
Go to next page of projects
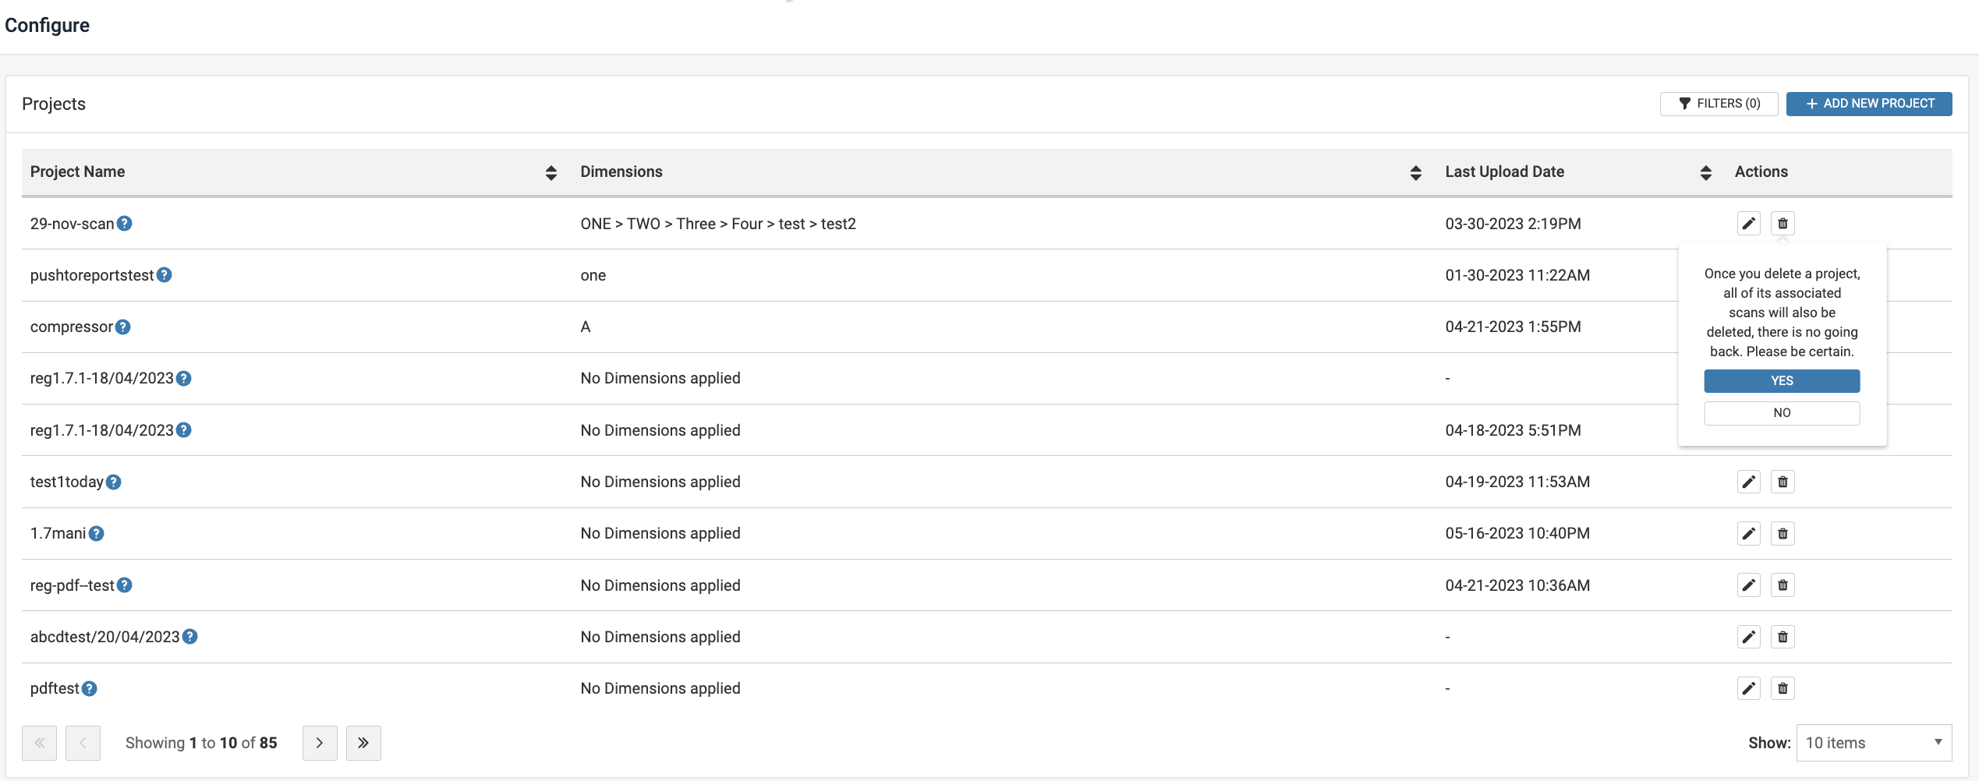point(320,743)
